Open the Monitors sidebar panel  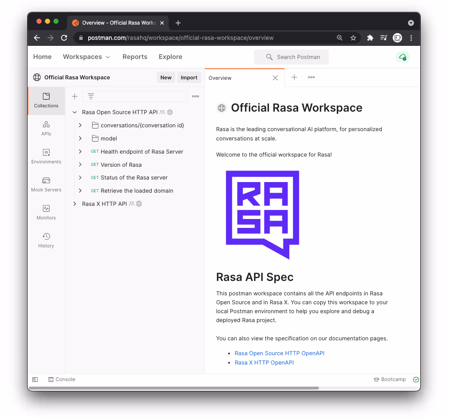click(46, 213)
